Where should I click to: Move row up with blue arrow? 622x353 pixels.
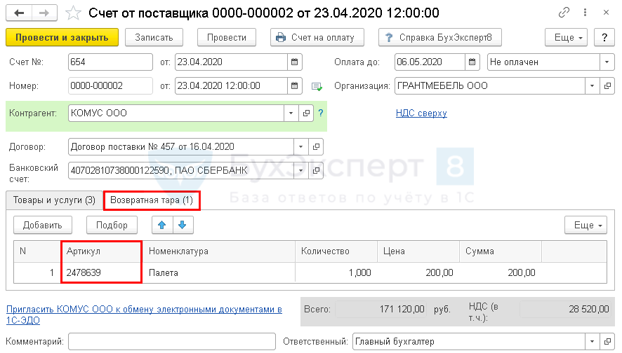point(161,225)
